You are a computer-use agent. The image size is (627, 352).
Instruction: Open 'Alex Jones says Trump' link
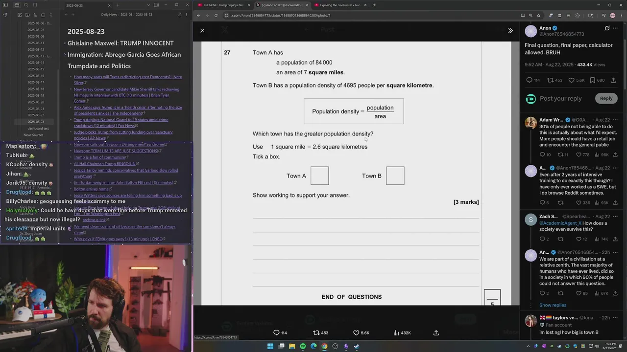point(128,110)
